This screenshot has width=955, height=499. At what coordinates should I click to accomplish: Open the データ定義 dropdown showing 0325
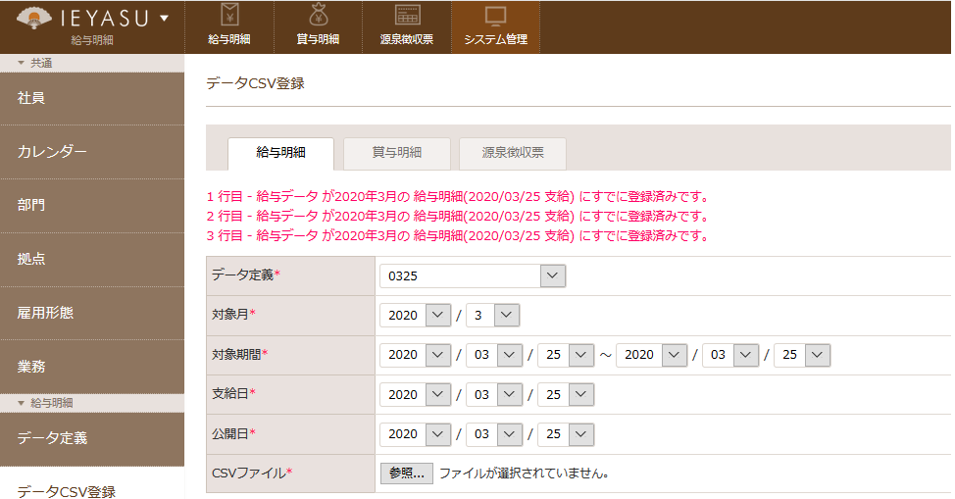click(x=473, y=275)
